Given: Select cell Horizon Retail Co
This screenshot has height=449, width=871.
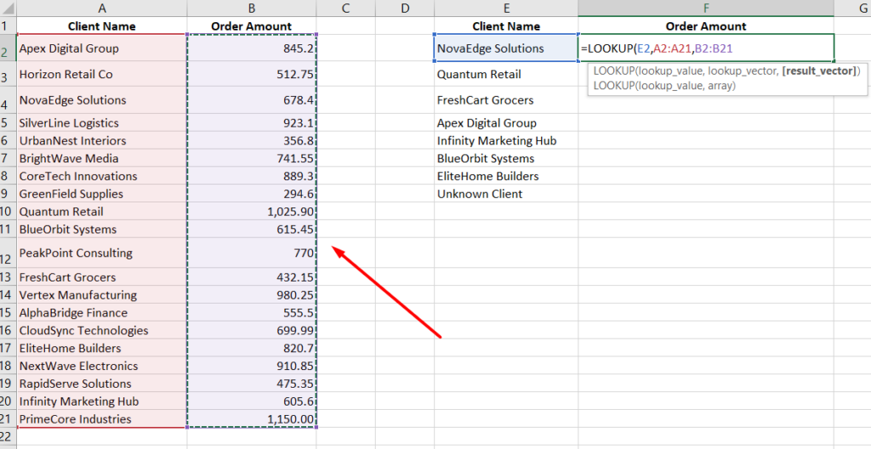Looking at the screenshot, I should 102,75.
